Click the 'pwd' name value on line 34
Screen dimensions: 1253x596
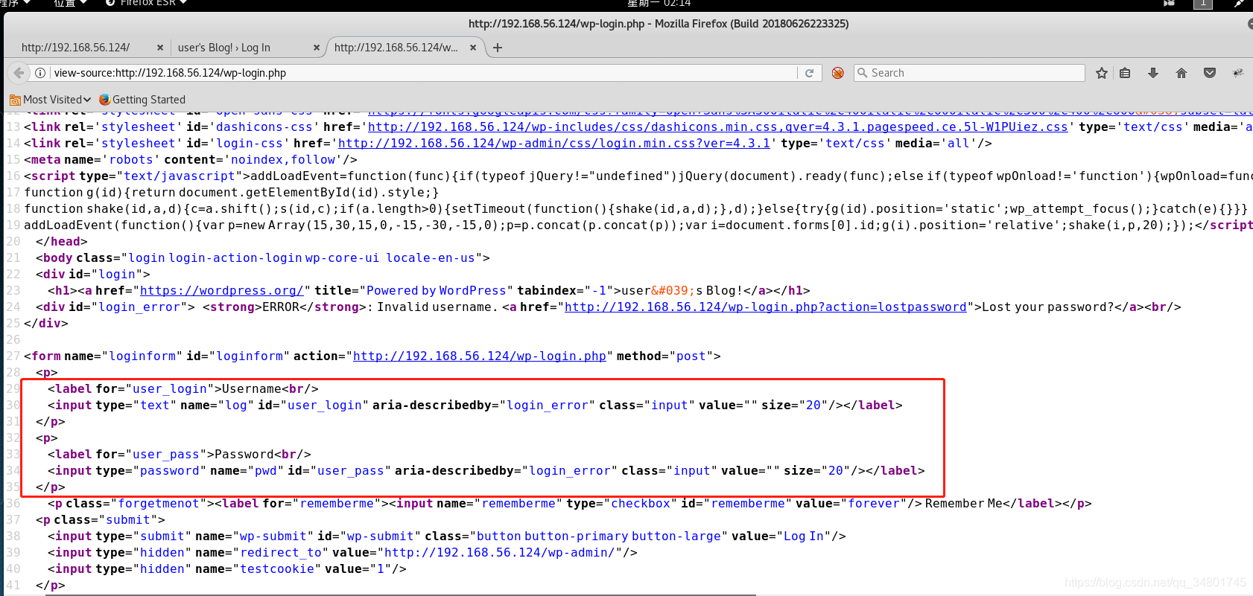click(x=266, y=471)
